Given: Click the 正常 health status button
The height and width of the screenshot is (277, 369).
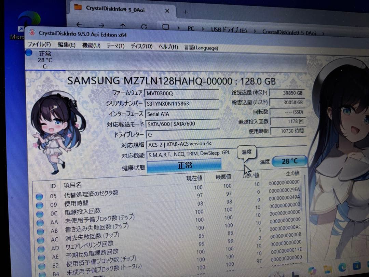Looking at the screenshot, I should click(184, 166).
